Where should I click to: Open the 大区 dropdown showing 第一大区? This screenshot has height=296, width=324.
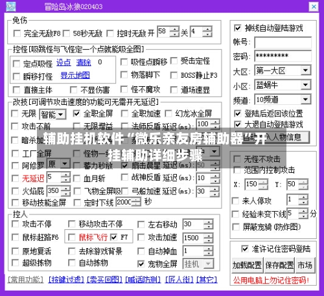[x=305, y=71]
